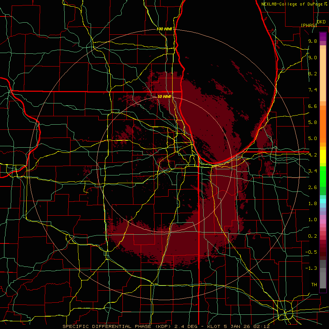Click the 8.2 value on the scale
The width and height of the screenshot is (329, 329).
pos(313,73)
